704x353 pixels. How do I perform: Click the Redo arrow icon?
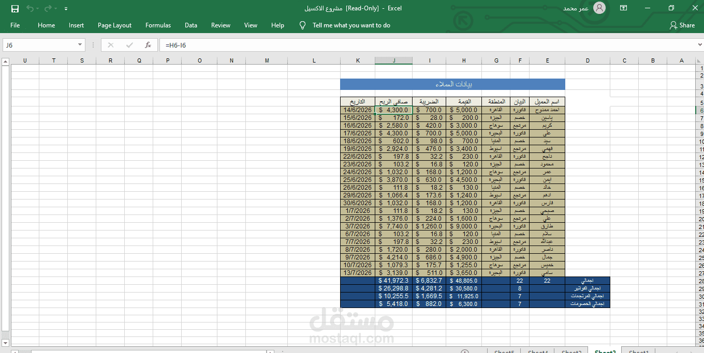[x=48, y=8]
